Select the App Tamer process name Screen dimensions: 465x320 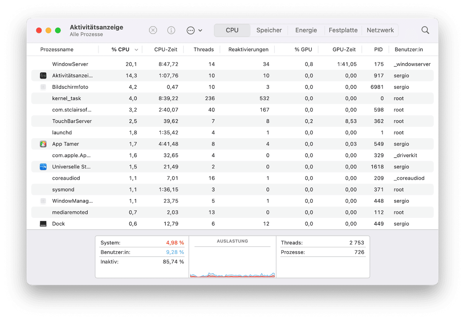tap(65, 144)
